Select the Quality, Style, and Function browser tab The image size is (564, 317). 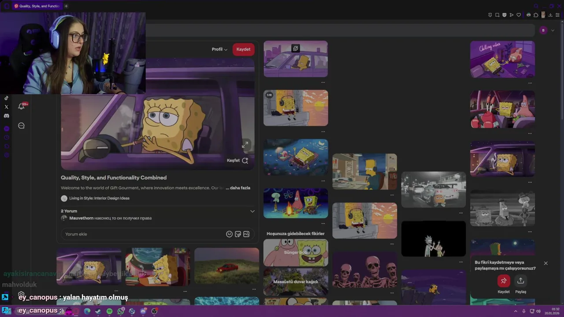[x=37, y=6]
